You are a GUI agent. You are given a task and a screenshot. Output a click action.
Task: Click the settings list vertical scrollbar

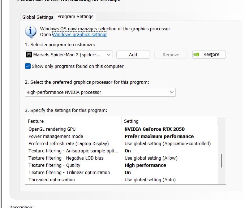click(222, 161)
